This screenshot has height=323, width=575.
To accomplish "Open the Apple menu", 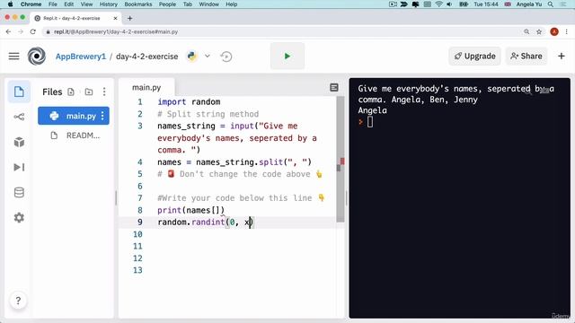I will tap(10, 4).
